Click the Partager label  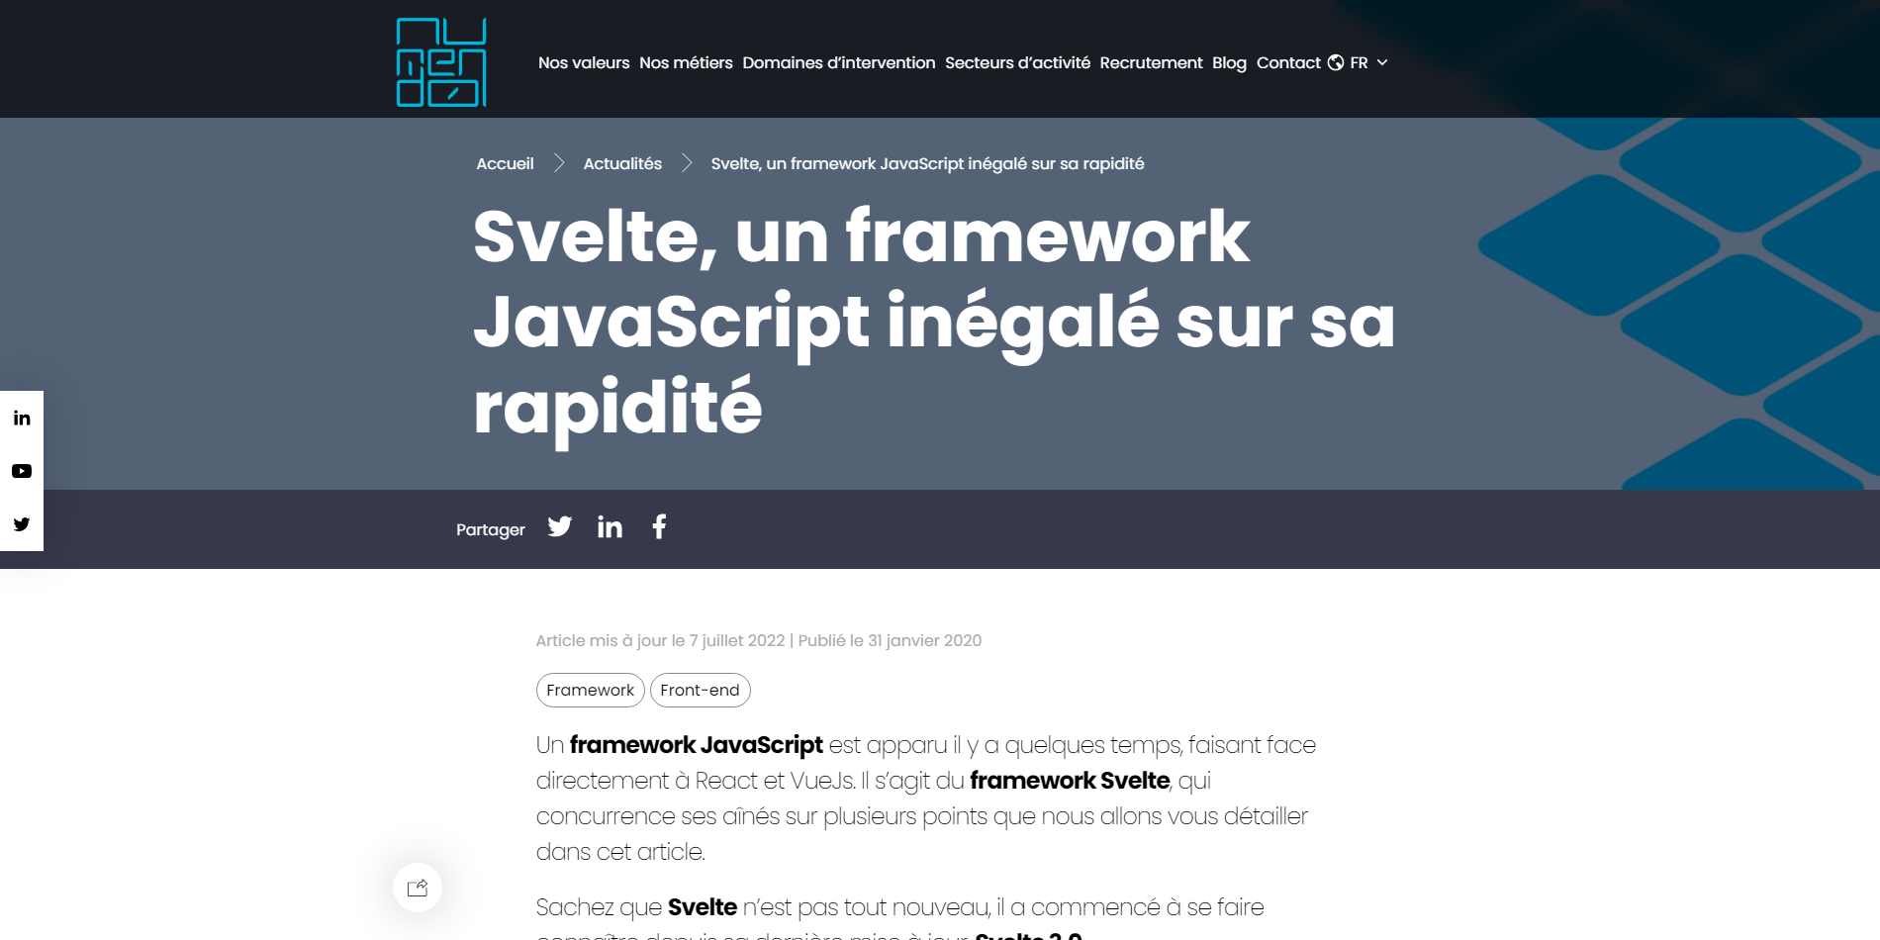point(491,529)
